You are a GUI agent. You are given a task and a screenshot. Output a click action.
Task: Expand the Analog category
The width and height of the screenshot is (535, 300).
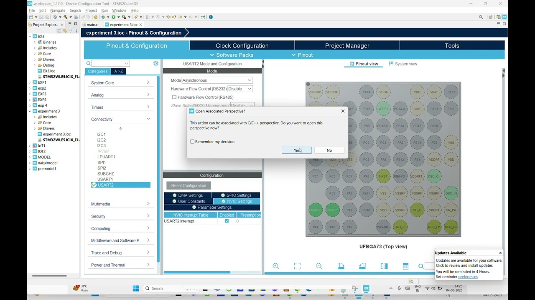pyautogui.click(x=120, y=95)
